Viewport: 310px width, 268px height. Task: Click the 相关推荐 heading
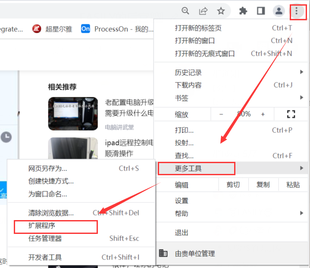62,87
